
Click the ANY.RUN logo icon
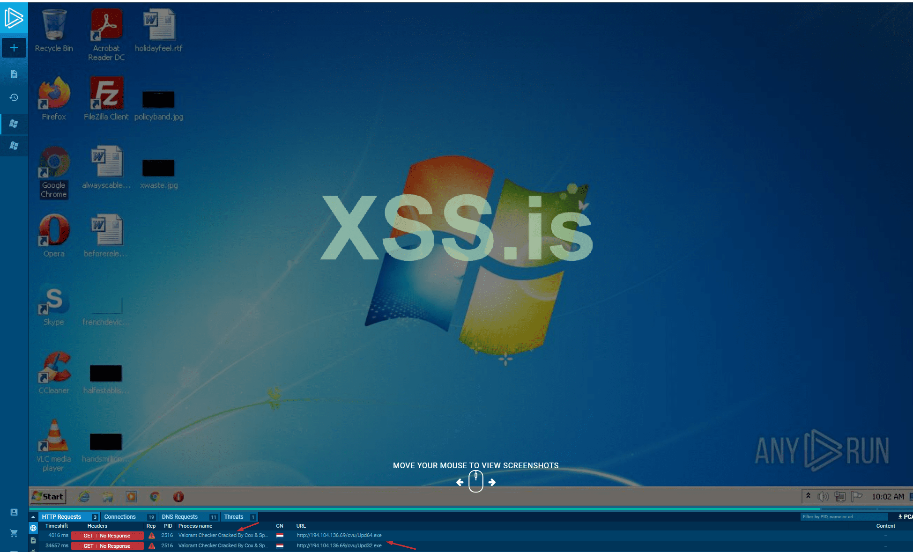click(14, 18)
